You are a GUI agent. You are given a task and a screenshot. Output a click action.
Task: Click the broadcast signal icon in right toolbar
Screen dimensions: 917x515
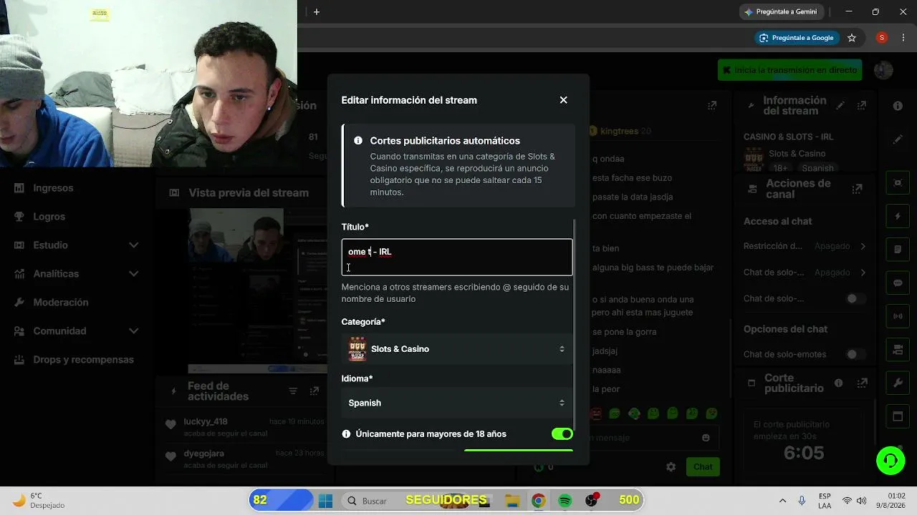[898, 316]
